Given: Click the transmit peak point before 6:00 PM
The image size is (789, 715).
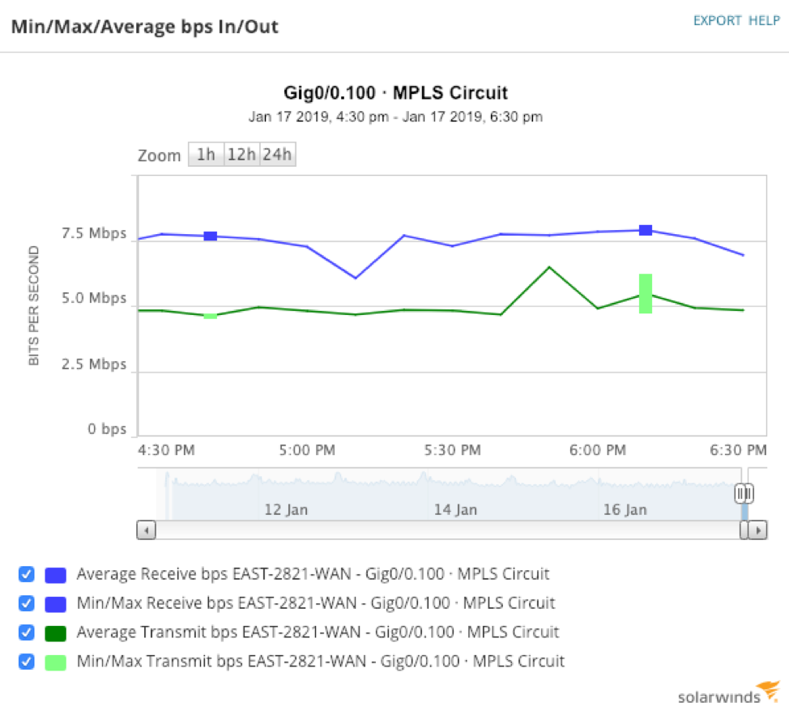Looking at the screenshot, I should 549,267.
